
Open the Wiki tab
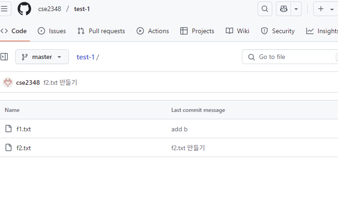(238, 31)
